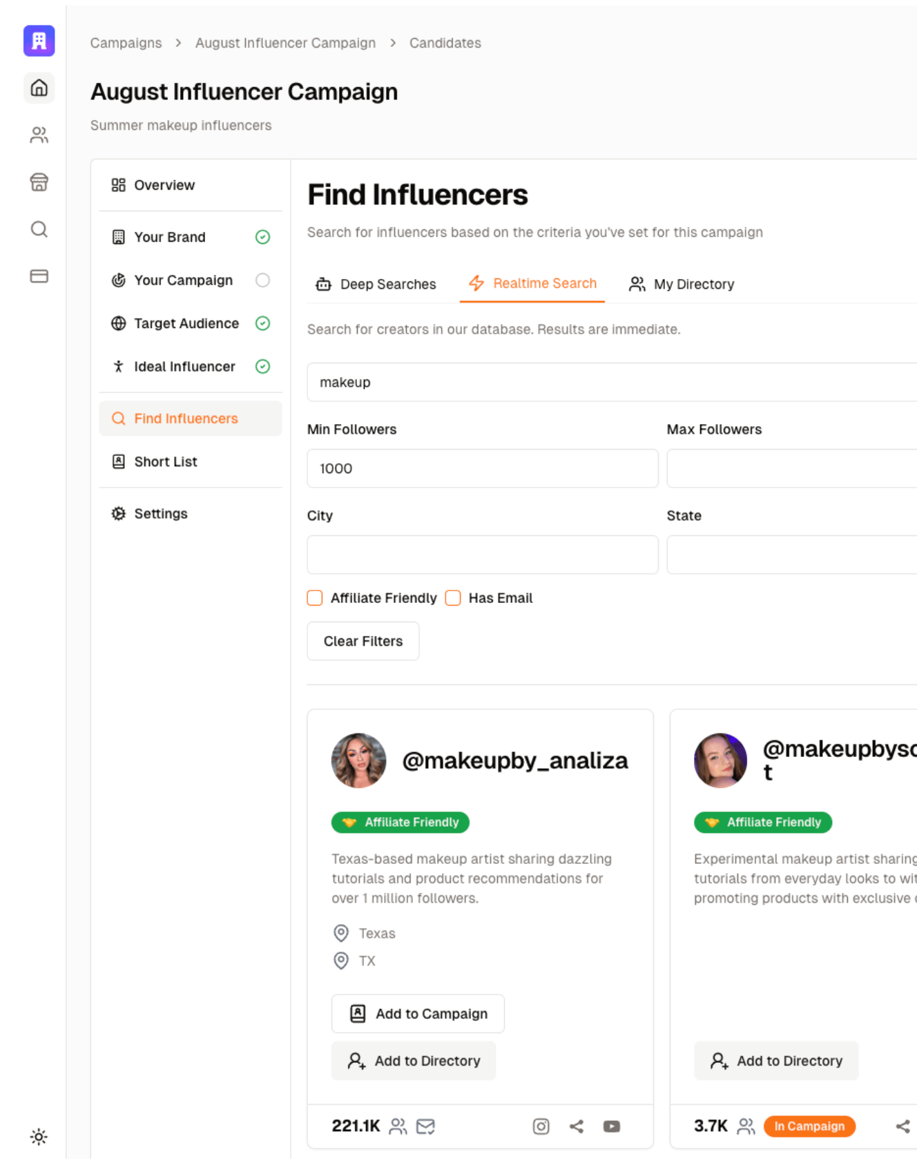The width and height of the screenshot is (917, 1163).
Task: Switch to the Deep Searches tab
Action: 376,285
